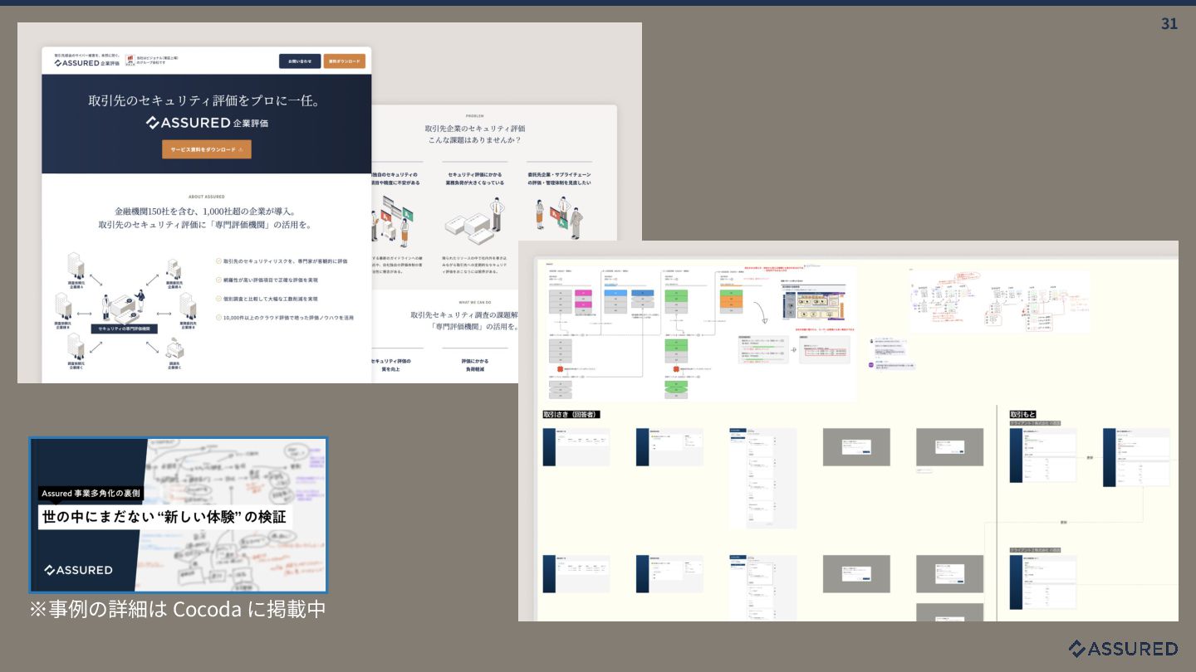Click the check icon beside 個別調査と比較して
Viewport: 1196px width, 672px height.
(x=218, y=299)
